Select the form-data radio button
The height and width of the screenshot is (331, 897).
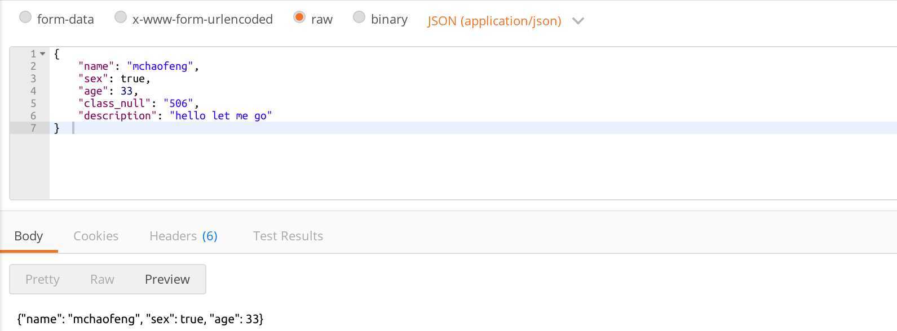25,17
